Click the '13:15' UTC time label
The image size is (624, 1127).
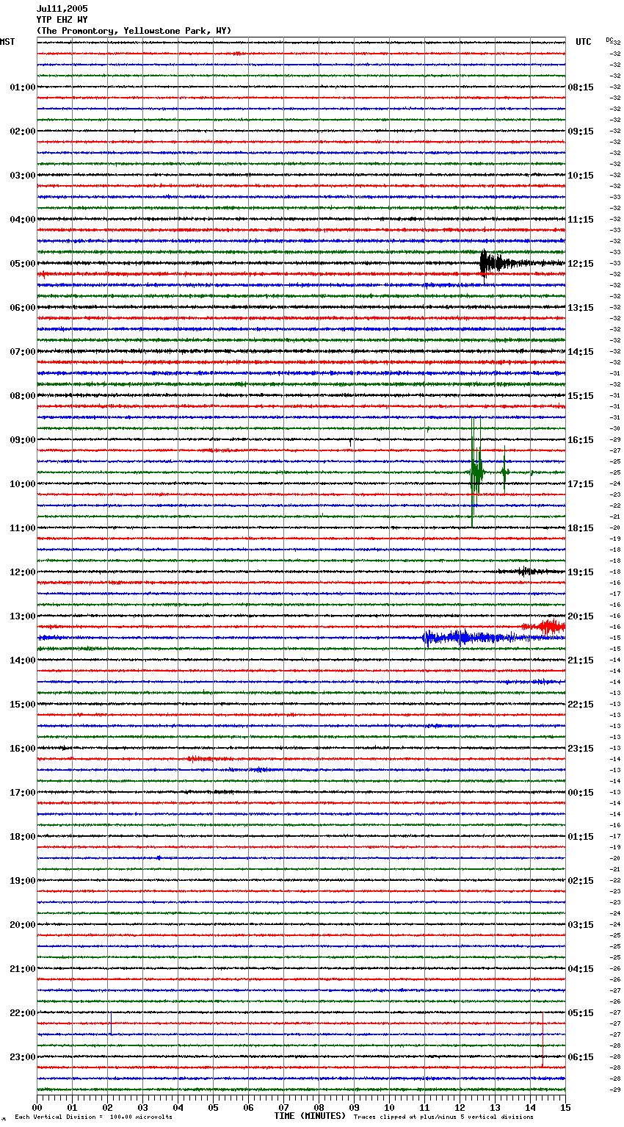click(x=581, y=308)
